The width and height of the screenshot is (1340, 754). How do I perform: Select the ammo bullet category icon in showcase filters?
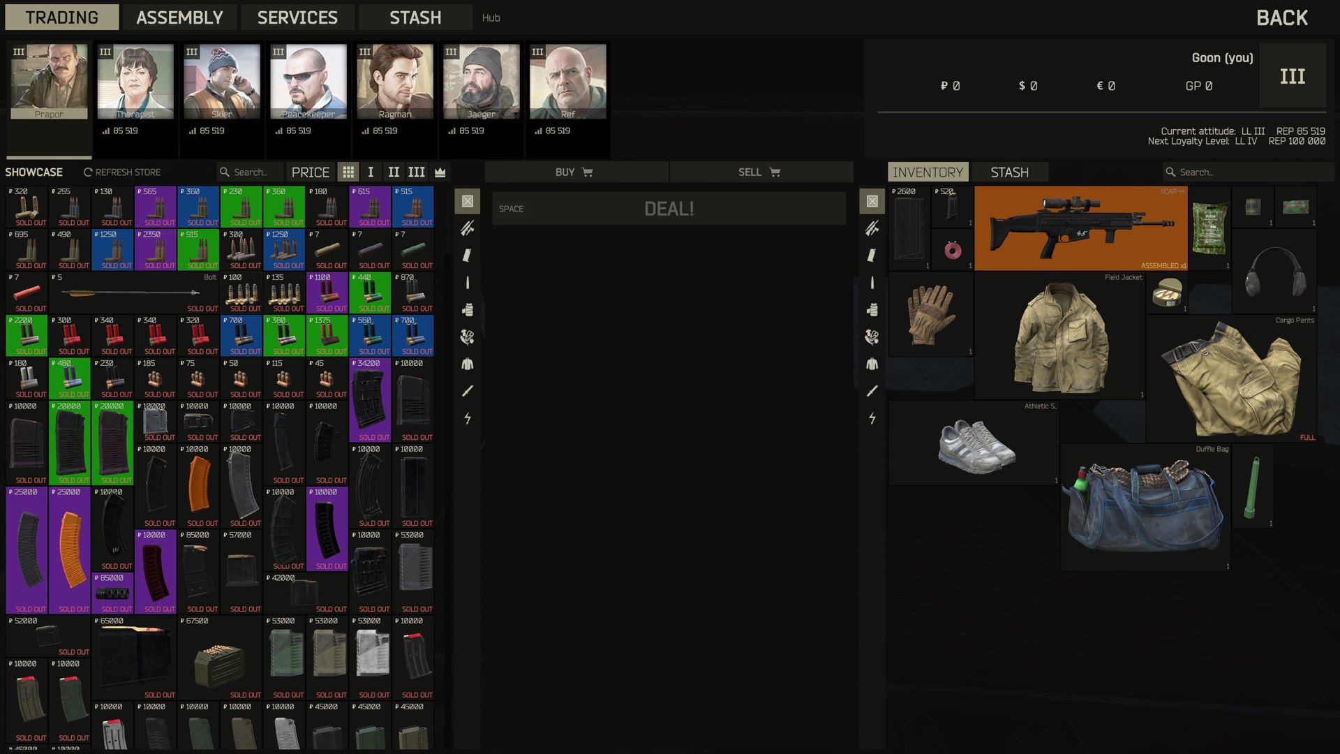468,283
